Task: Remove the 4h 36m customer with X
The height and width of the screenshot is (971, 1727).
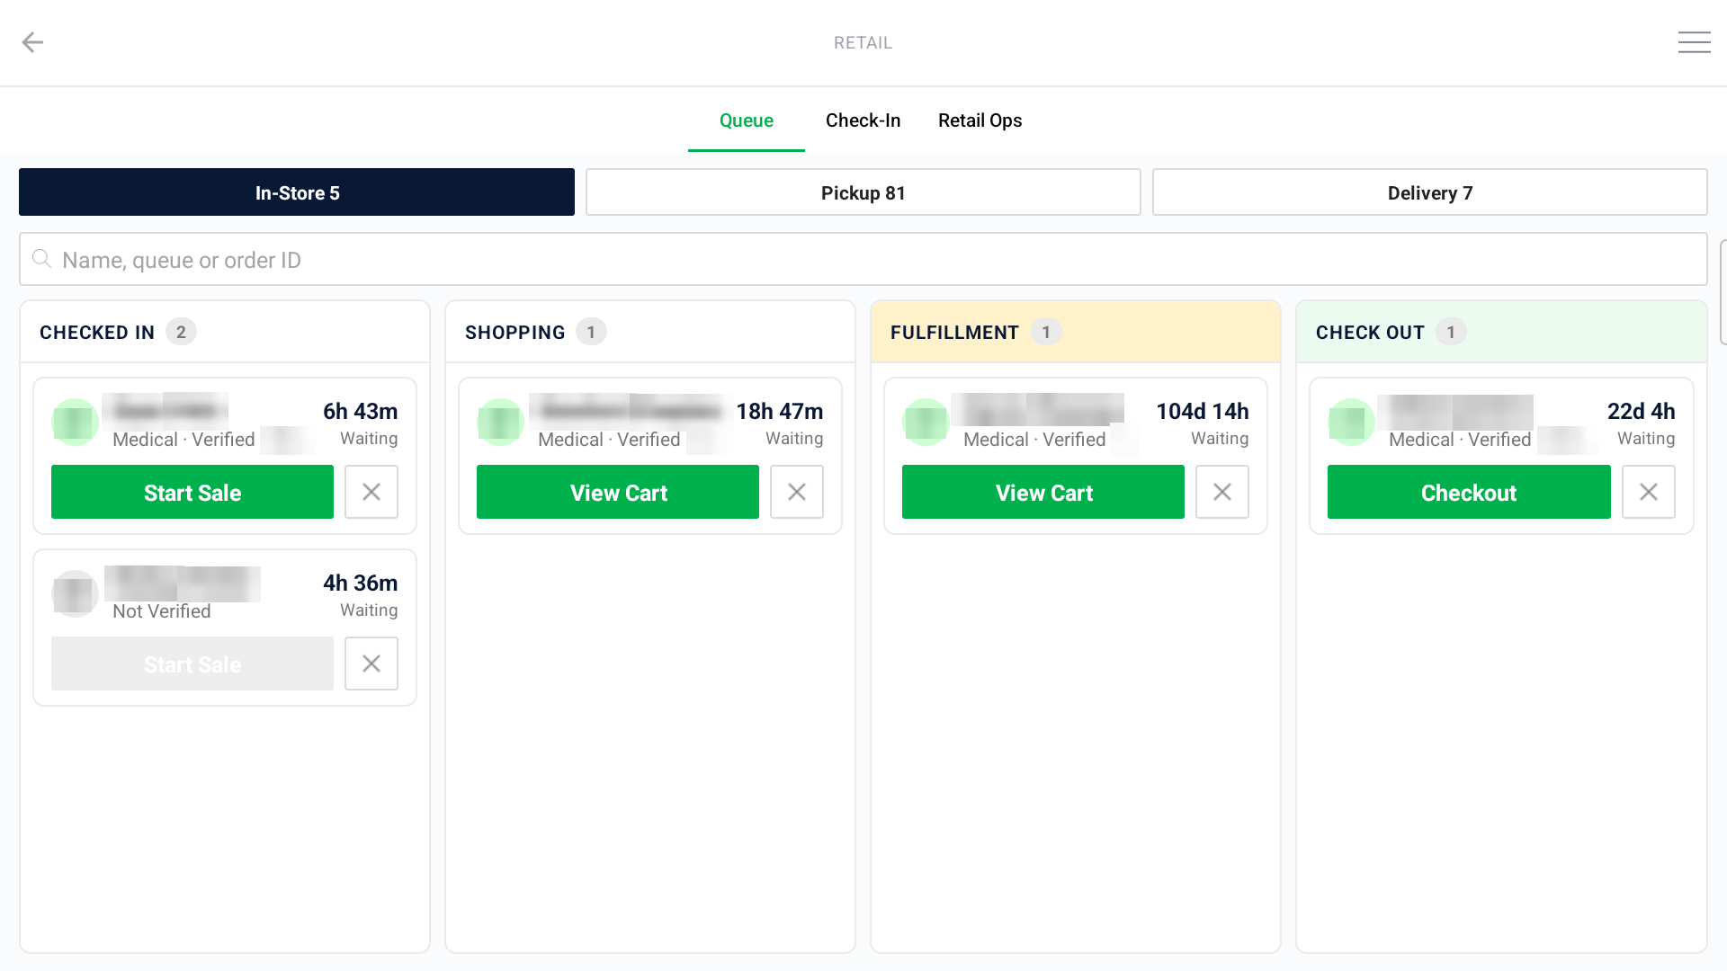Action: [x=371, y=664]
